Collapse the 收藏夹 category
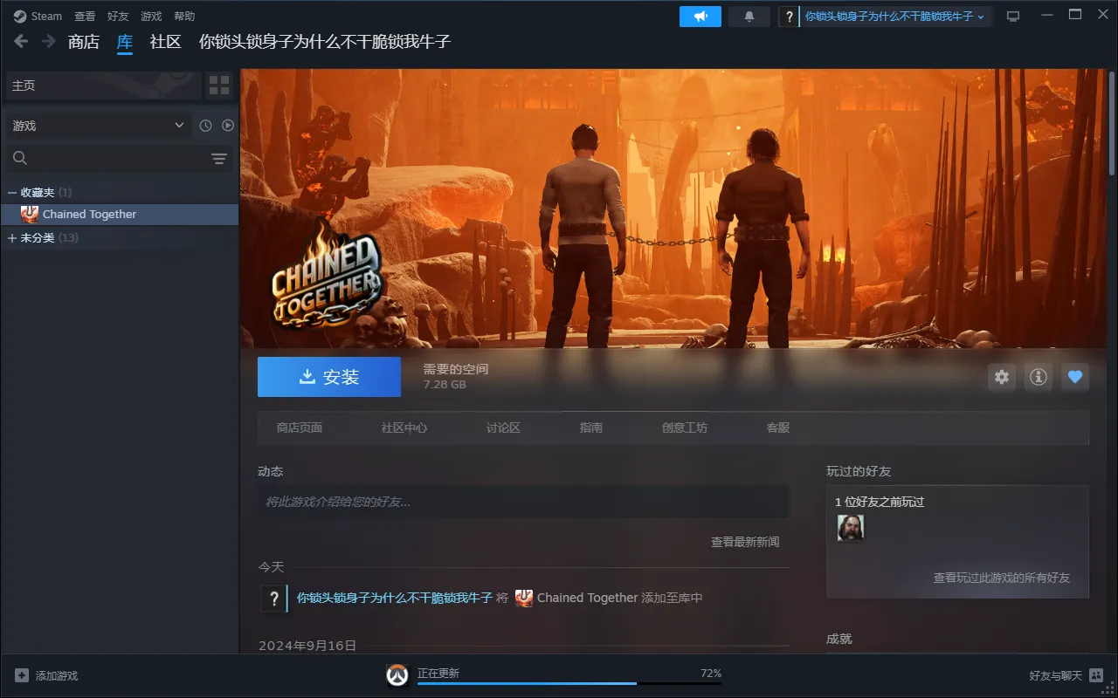 tap(12, 192)
